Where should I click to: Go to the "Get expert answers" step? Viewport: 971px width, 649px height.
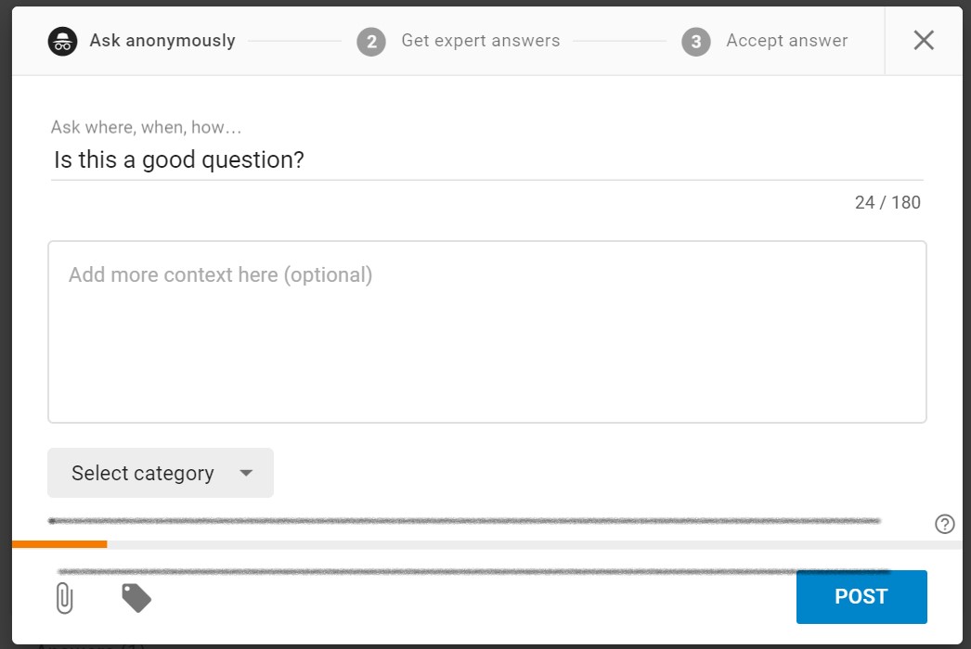(480, 41)
